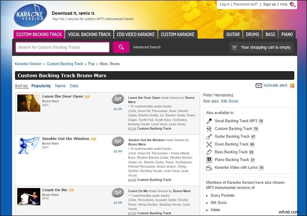Click bass icon for Bass Backing Track
307x216 pixels.
[x=209, y=152]
